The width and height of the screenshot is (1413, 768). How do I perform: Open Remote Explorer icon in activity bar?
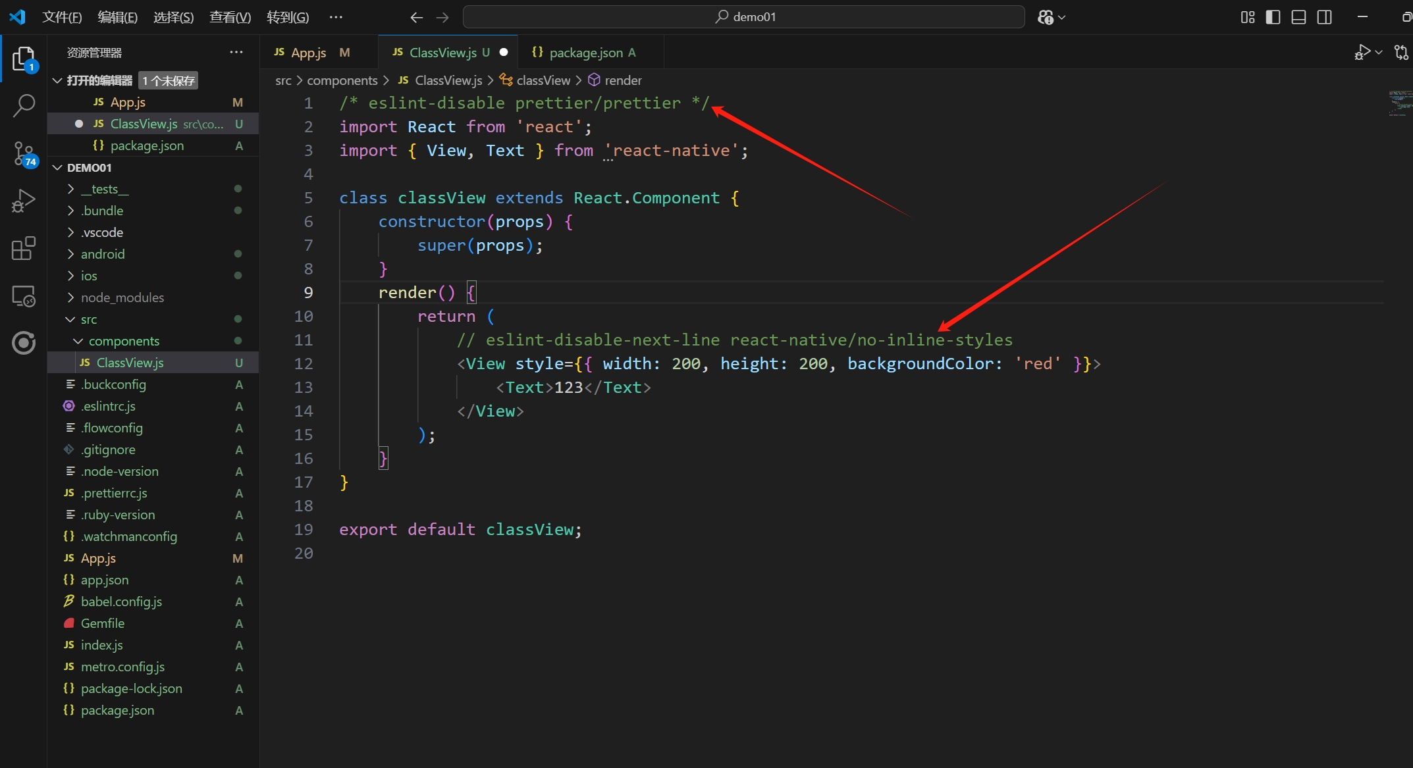click(x=24, y=296)
